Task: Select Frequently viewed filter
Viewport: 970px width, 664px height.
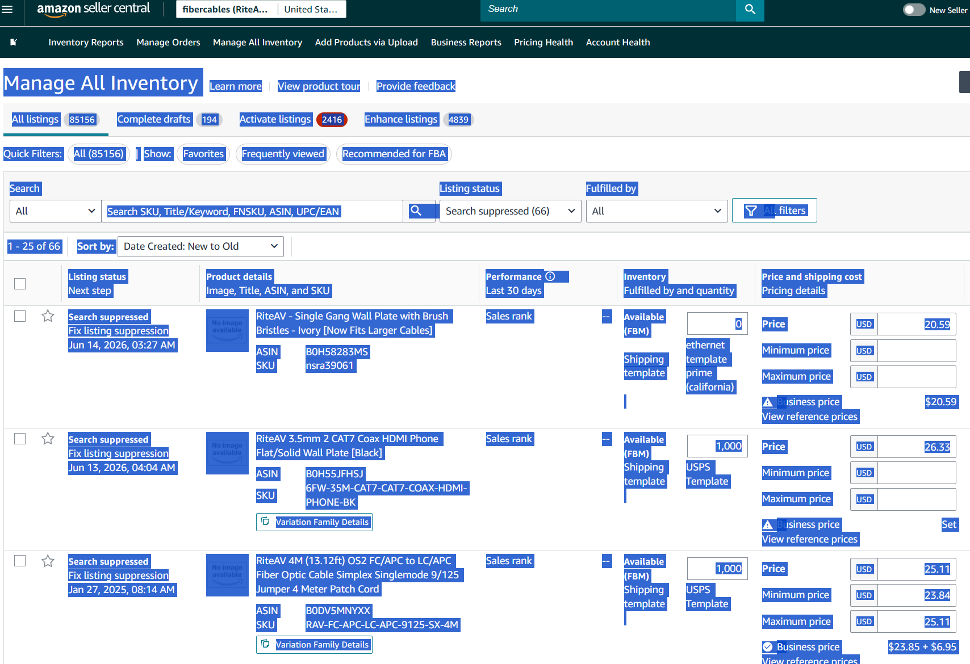Action: point(283,154)
